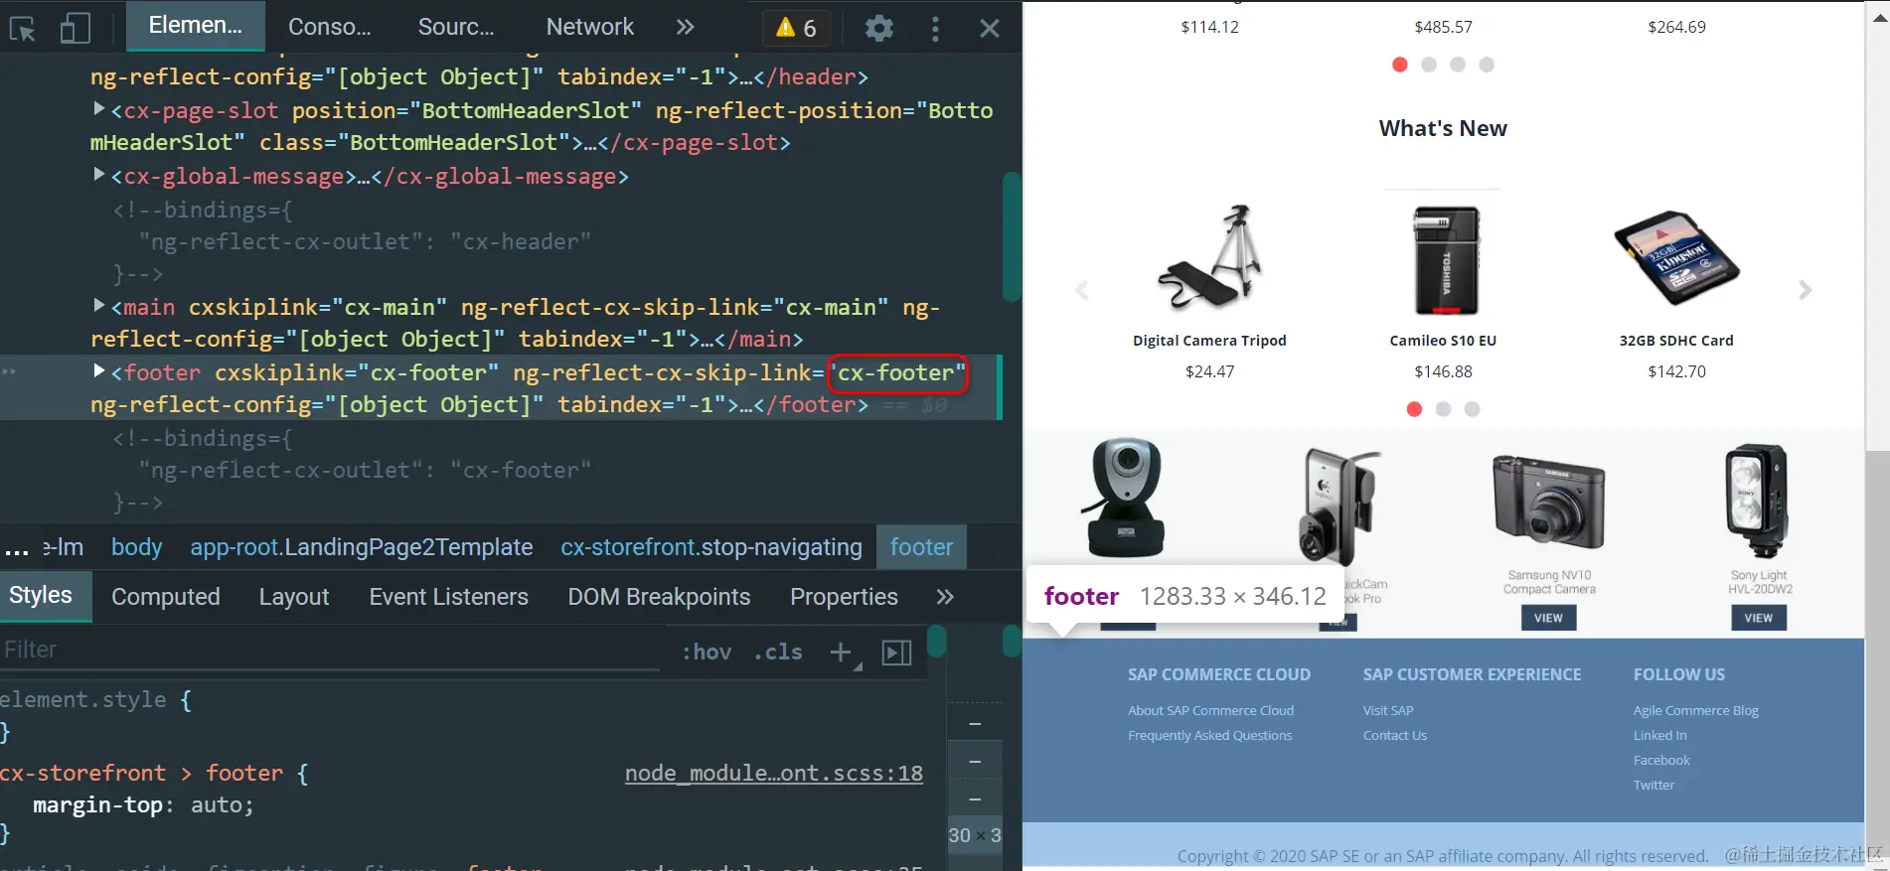Viewport: 1890px width, 871px height.
Task: Click VIEW button under Samsung NV10
Action: click(x=1548, y=618)
